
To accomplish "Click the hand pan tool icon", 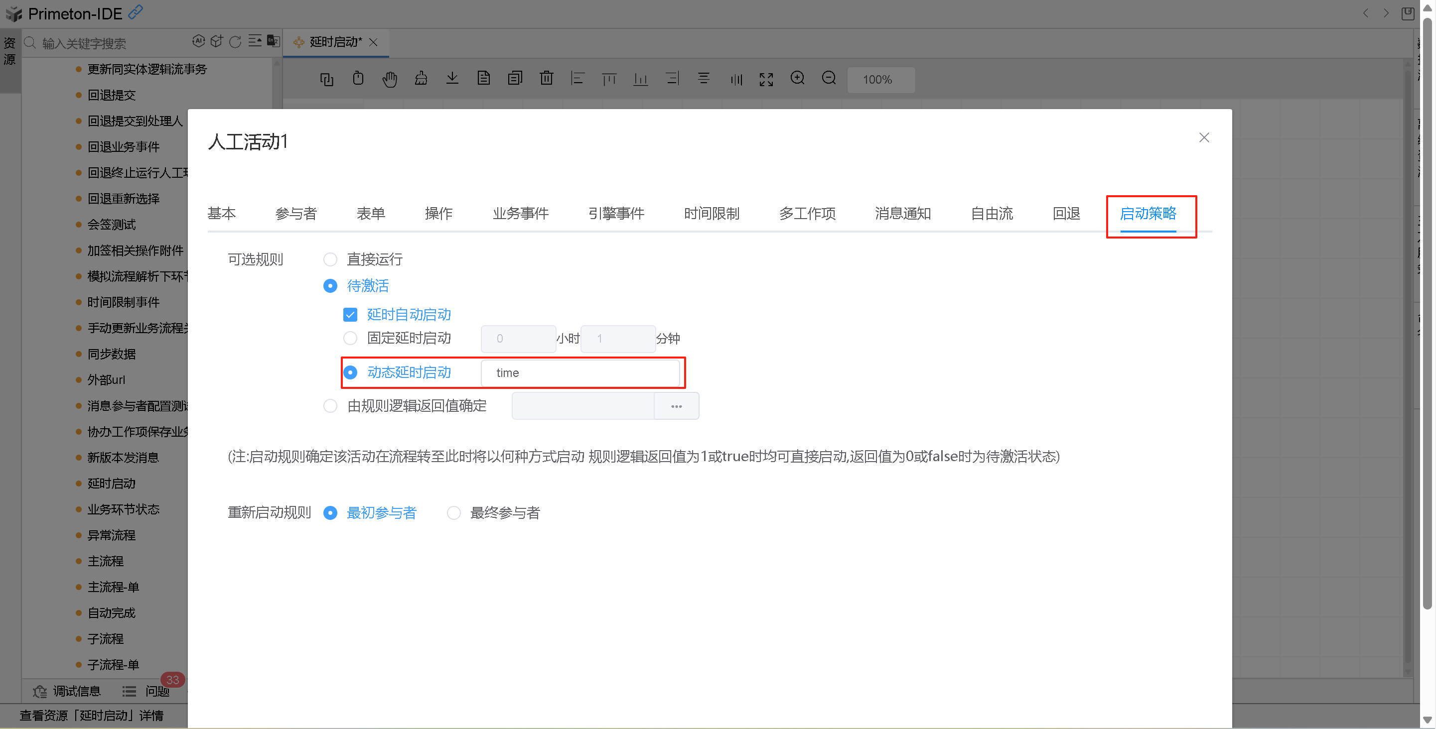I will tap(389, 79).
